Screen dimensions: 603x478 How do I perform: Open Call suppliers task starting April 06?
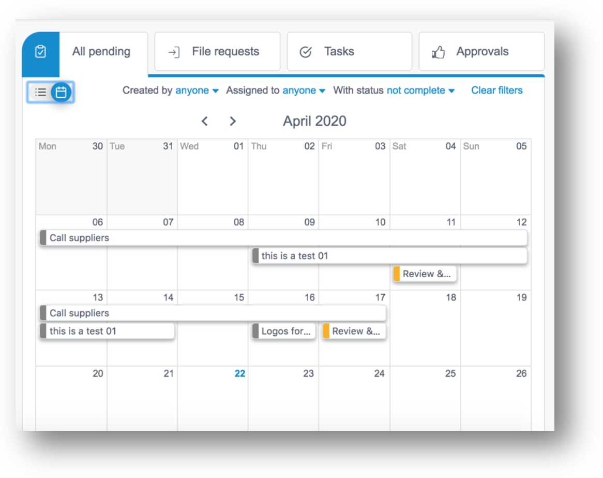point(283,238)
